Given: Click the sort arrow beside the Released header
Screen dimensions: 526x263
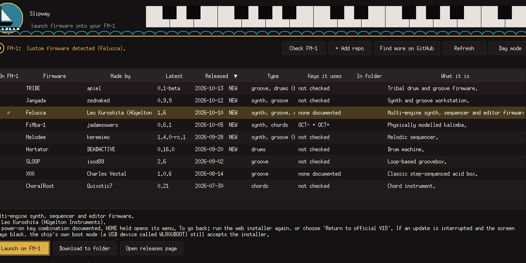Looking at the screenshot, I should pos(235,76).
